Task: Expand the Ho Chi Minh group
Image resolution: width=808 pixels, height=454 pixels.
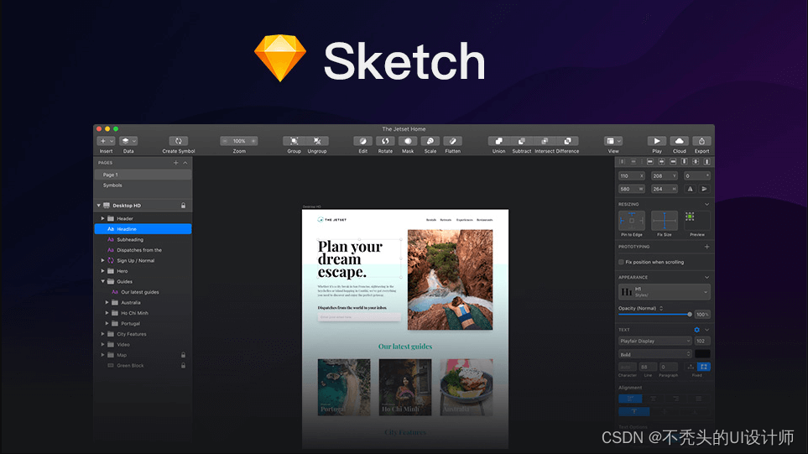Action: pyautogui.click(x=107, y=313)
